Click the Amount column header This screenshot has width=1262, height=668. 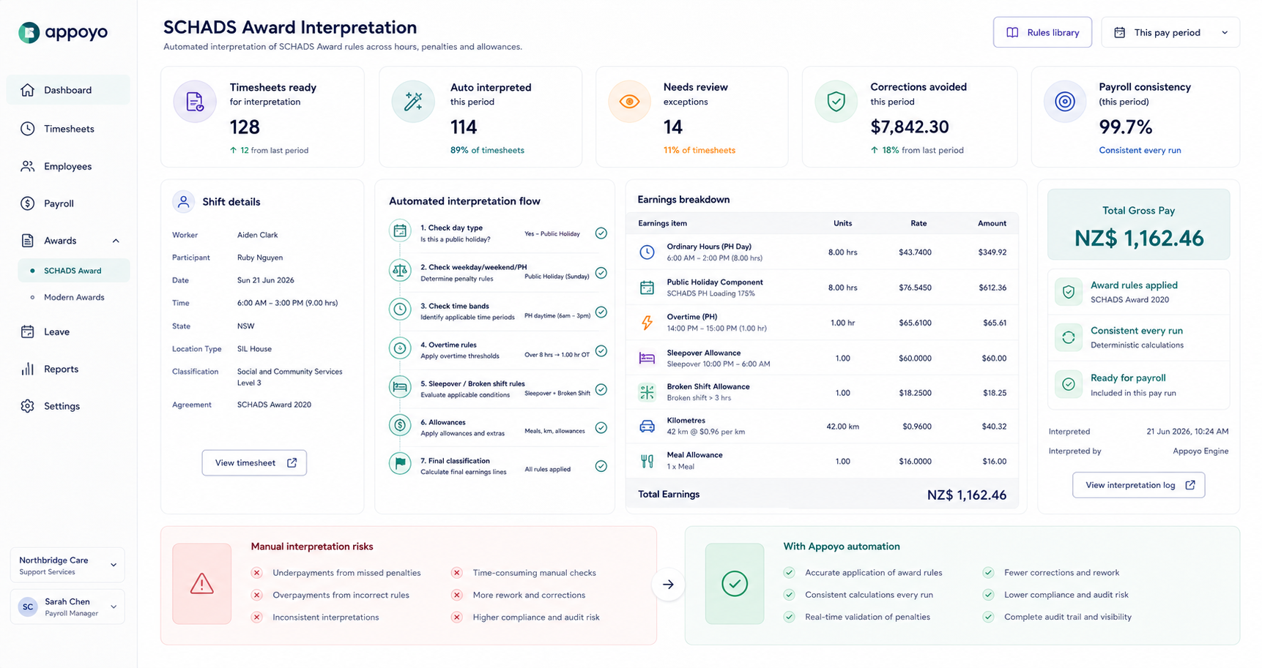tap(992, 223)
